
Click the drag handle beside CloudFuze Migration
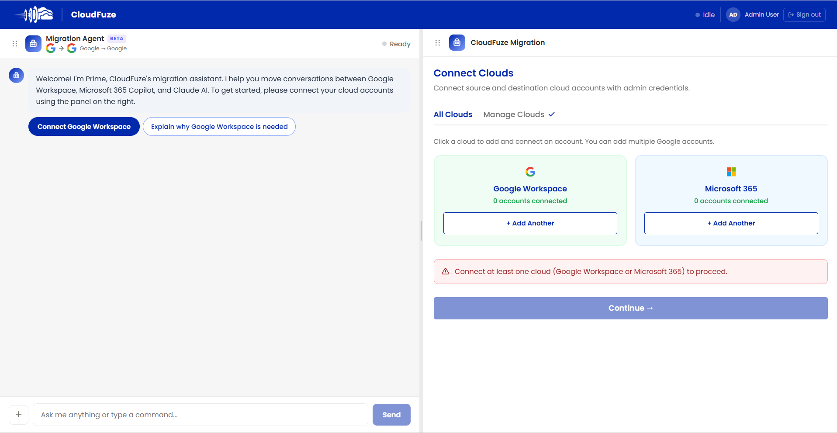pyautogui.click(x=438, y=43)
